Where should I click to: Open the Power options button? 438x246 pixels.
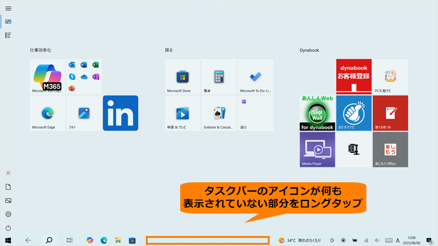coord(8,228)
